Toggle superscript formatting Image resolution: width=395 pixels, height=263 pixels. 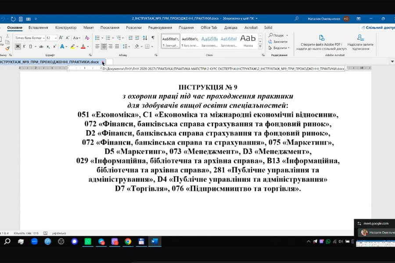54,46
